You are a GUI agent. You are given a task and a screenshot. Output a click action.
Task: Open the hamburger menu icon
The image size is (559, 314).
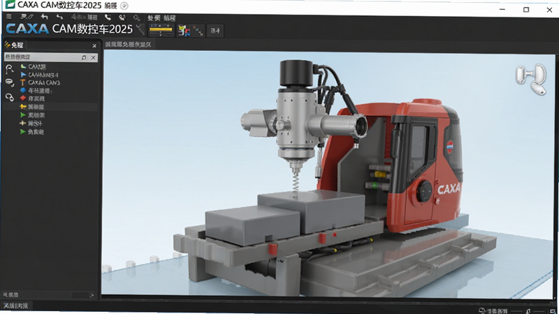(9, 16)
